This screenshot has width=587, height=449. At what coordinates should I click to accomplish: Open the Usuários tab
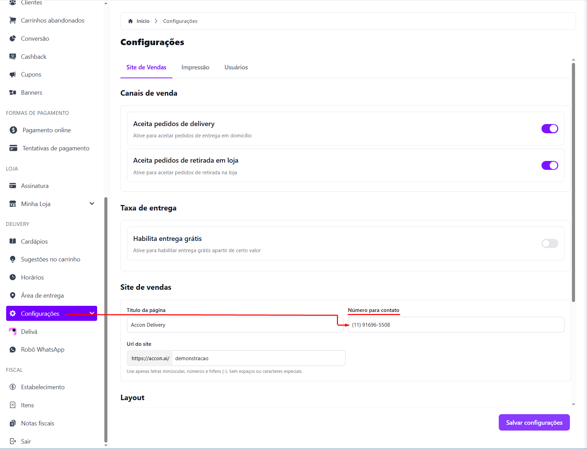point(236,67)
